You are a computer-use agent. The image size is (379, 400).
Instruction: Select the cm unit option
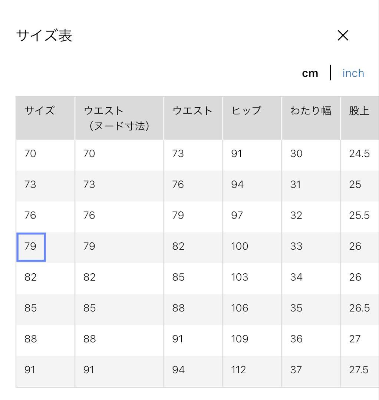(310, 73)
